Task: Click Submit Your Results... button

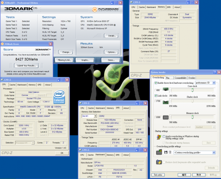Action: coord(27,66)
